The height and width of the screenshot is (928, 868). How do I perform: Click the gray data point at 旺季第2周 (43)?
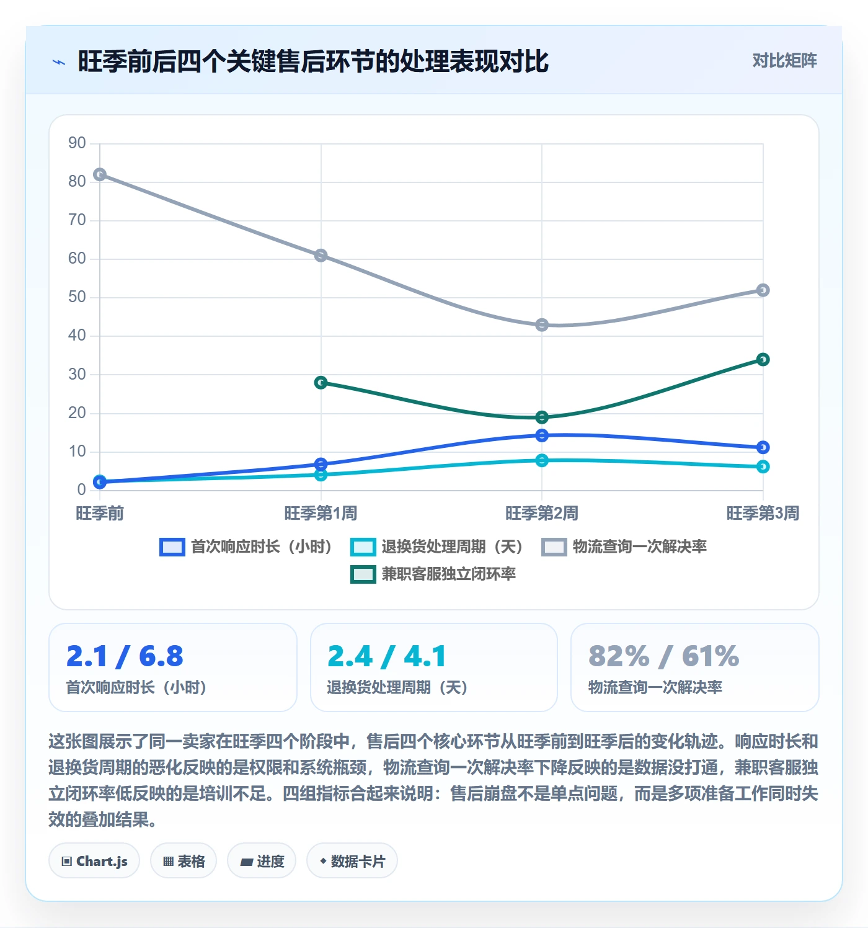(x=542, y=325)
